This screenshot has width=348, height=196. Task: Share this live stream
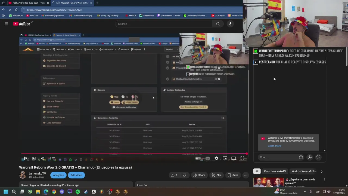(x=199, y=175)
